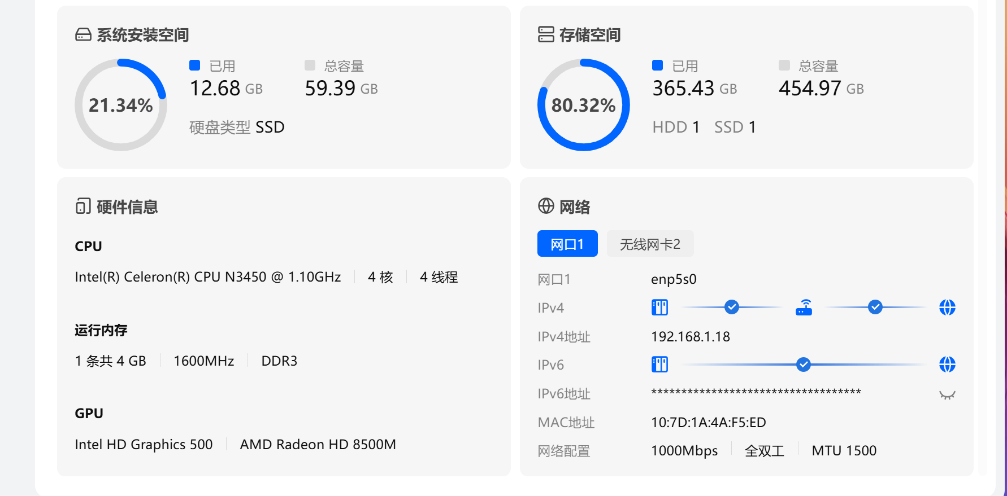Click the IPv4 row internet globe icon
This screenshot has height=496, width=1007.
[947, 308]
